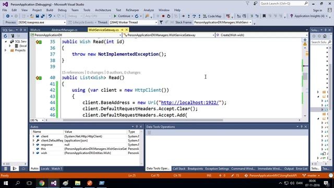Click the inheritance margin icon on line 40

point(39,78)
